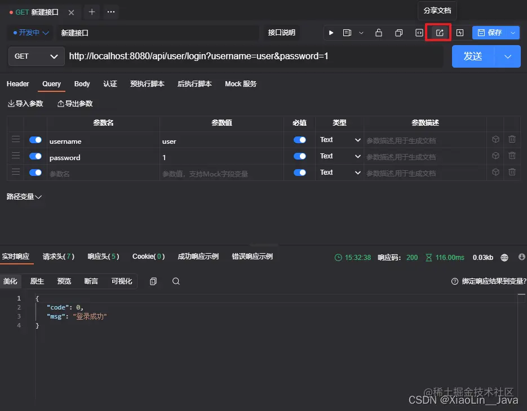Viewport: 527px width, 411px height.
Task: Copy the response using copy icon
Action: [x=153, y=281]
